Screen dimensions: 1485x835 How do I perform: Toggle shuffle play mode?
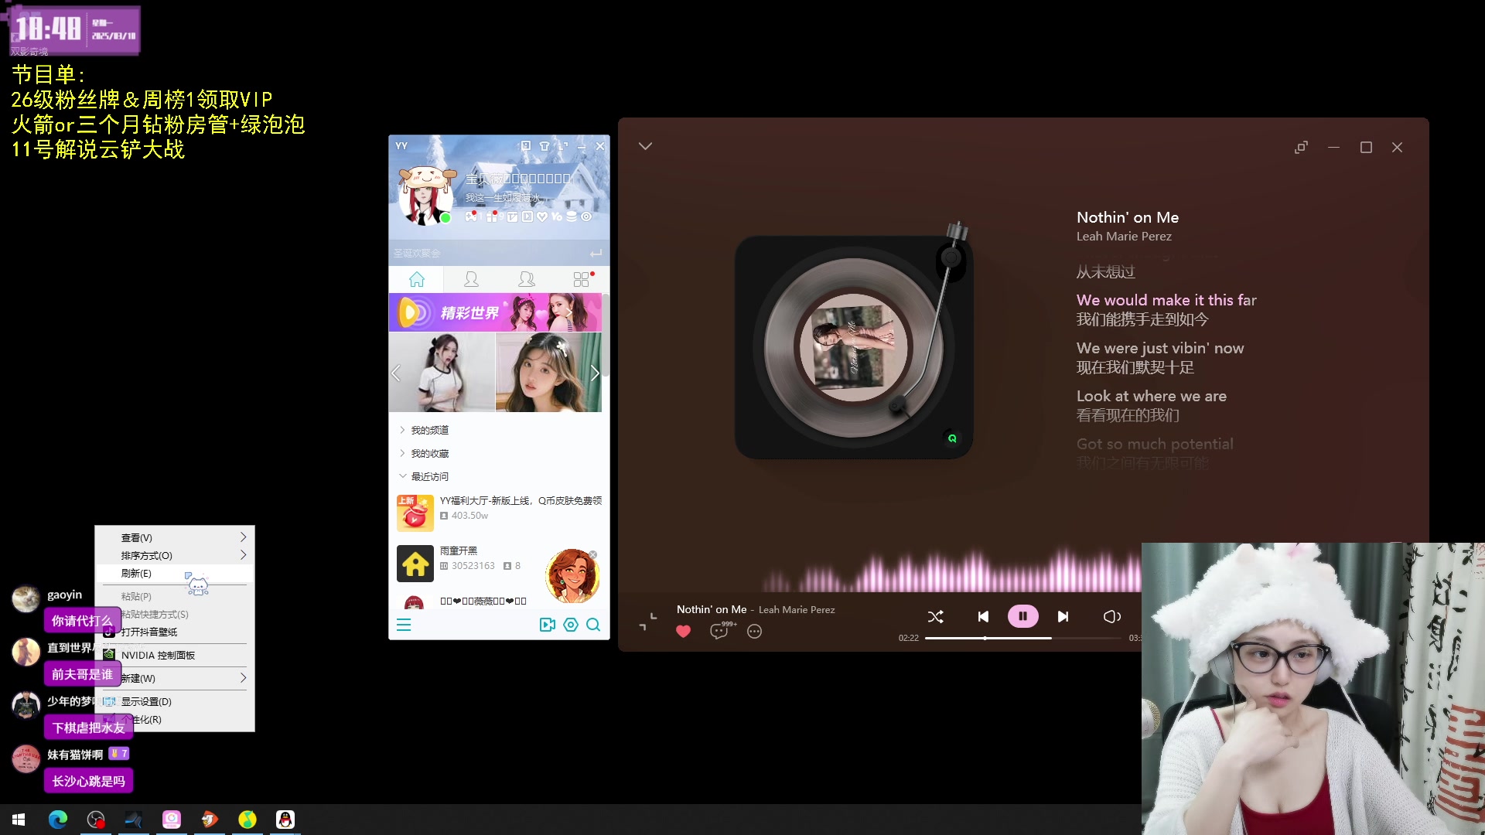click(935, 616)
